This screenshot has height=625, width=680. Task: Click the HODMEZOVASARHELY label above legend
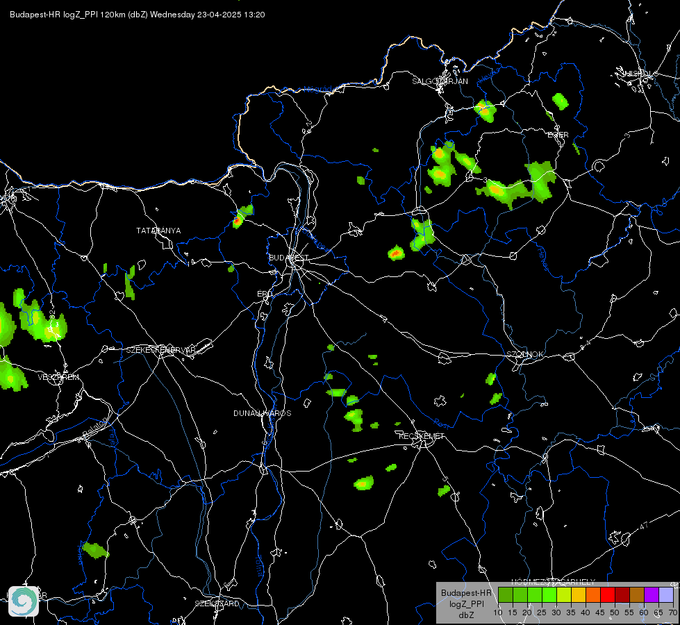click(554, 582)
